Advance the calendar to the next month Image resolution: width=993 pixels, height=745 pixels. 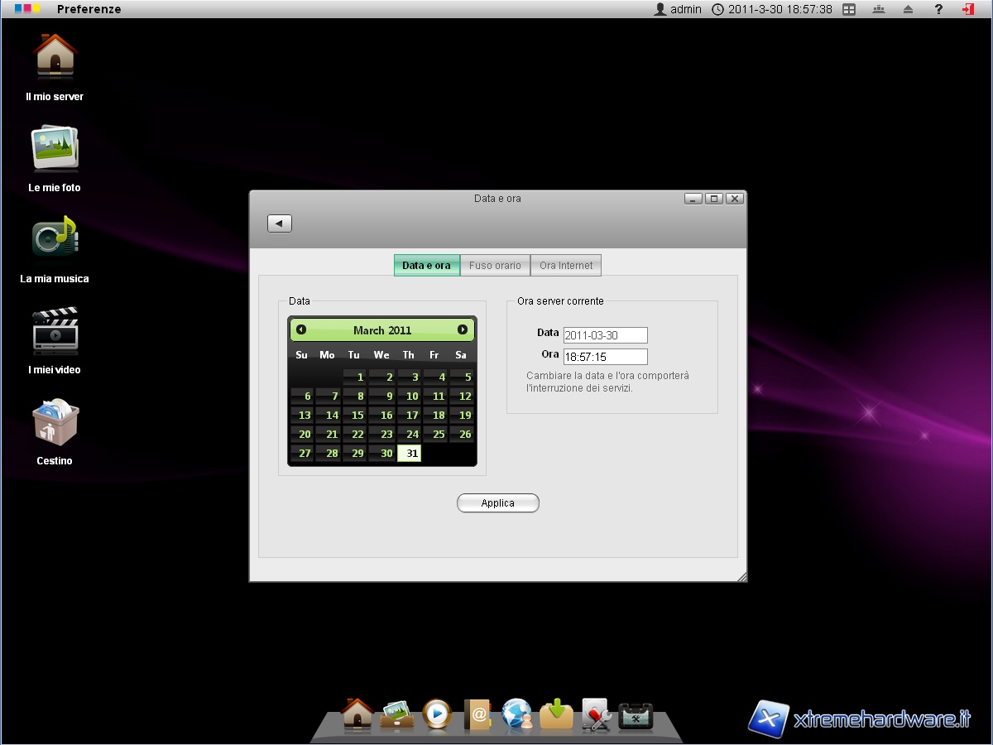point(463,329)
